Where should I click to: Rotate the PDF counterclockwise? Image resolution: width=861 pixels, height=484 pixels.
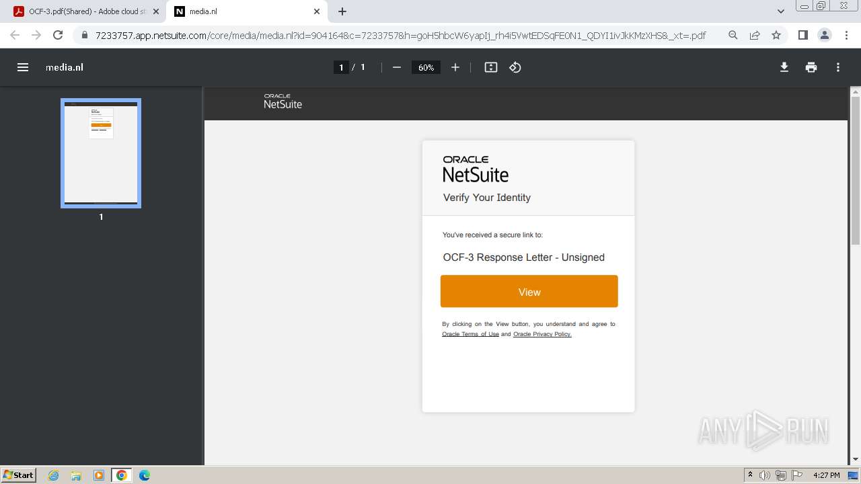point(515,67)
